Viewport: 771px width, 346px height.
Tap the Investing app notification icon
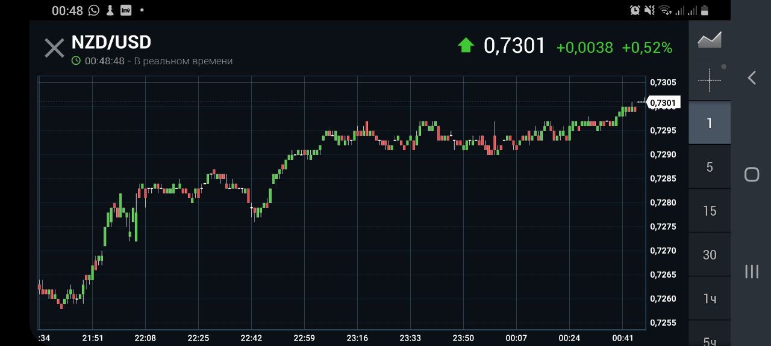tap(126, 10)
